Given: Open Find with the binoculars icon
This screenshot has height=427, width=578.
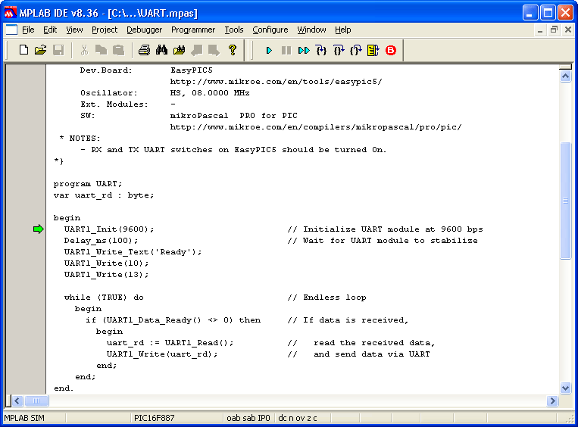Looking at the screenshot, I should 161,50.
